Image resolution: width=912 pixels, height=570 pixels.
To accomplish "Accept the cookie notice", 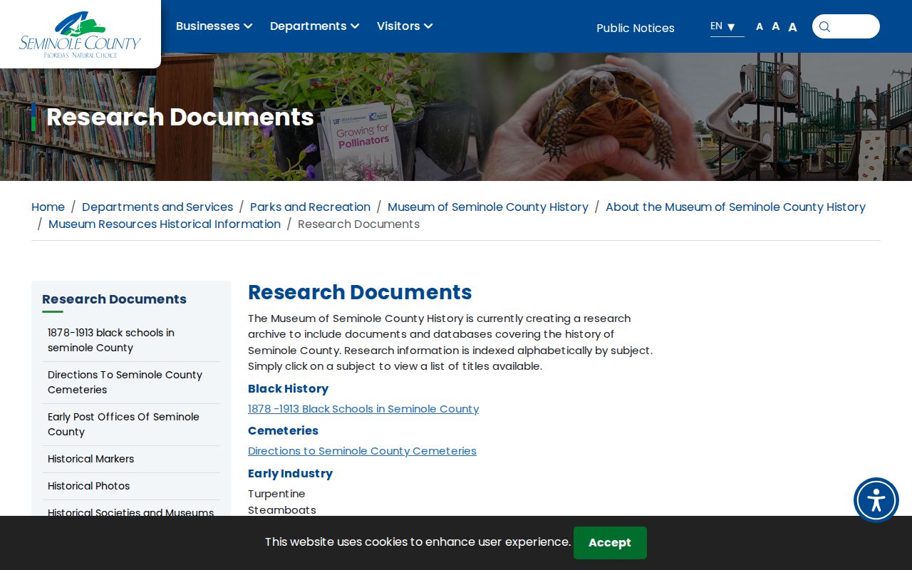I will point(610,543).
